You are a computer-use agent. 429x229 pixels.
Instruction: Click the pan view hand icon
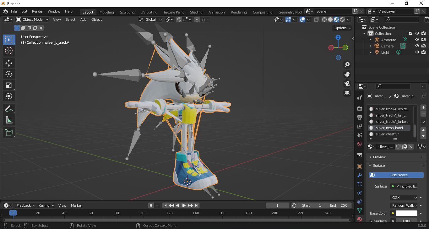click(347, 74)
